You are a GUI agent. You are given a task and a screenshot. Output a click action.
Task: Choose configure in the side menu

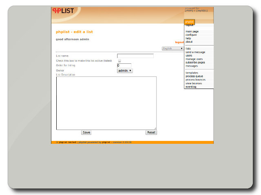pyautogui.click(x=191, y=35)
